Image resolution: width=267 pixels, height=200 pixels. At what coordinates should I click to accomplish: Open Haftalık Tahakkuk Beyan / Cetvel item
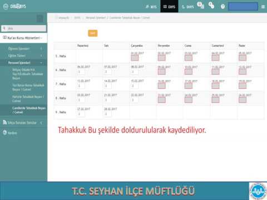coord(28,99)
